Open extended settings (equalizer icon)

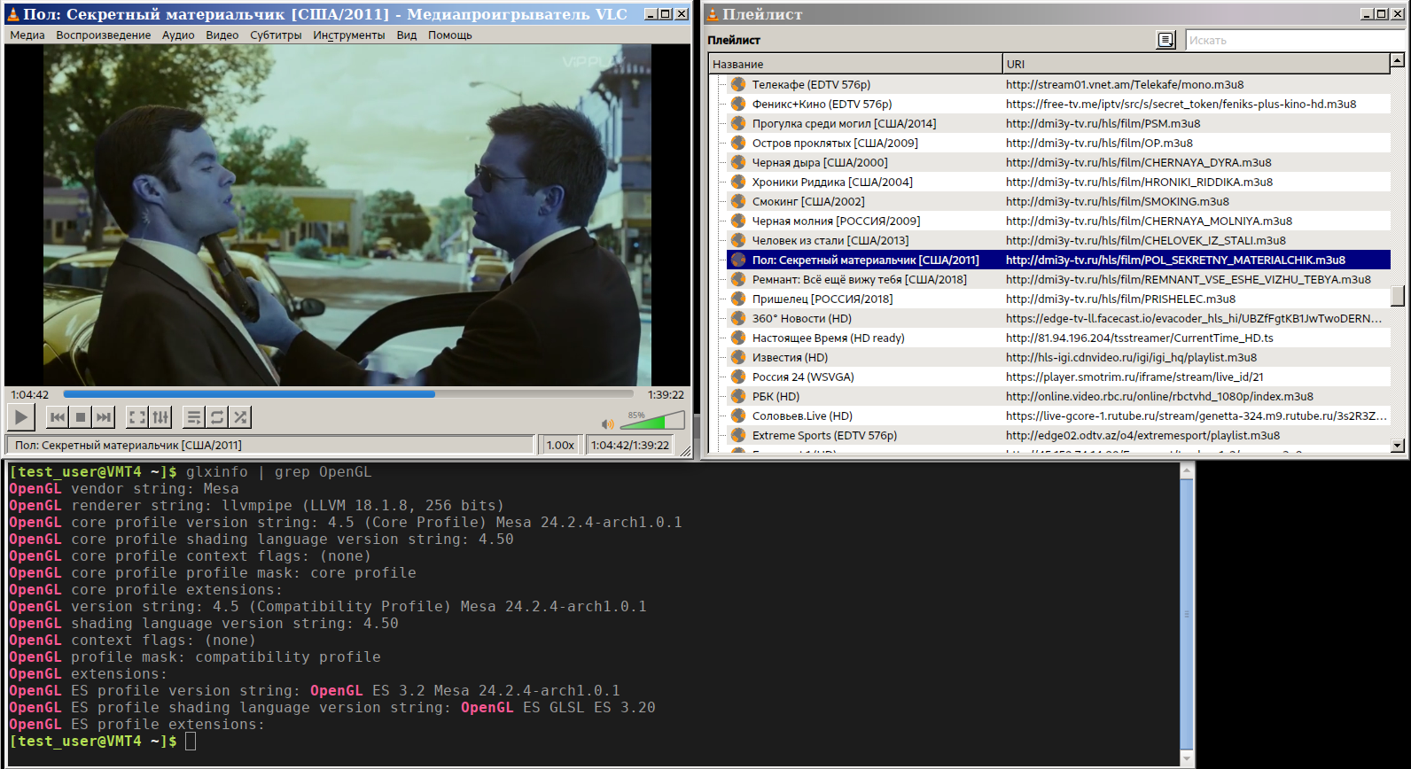[x=160, y=416]
